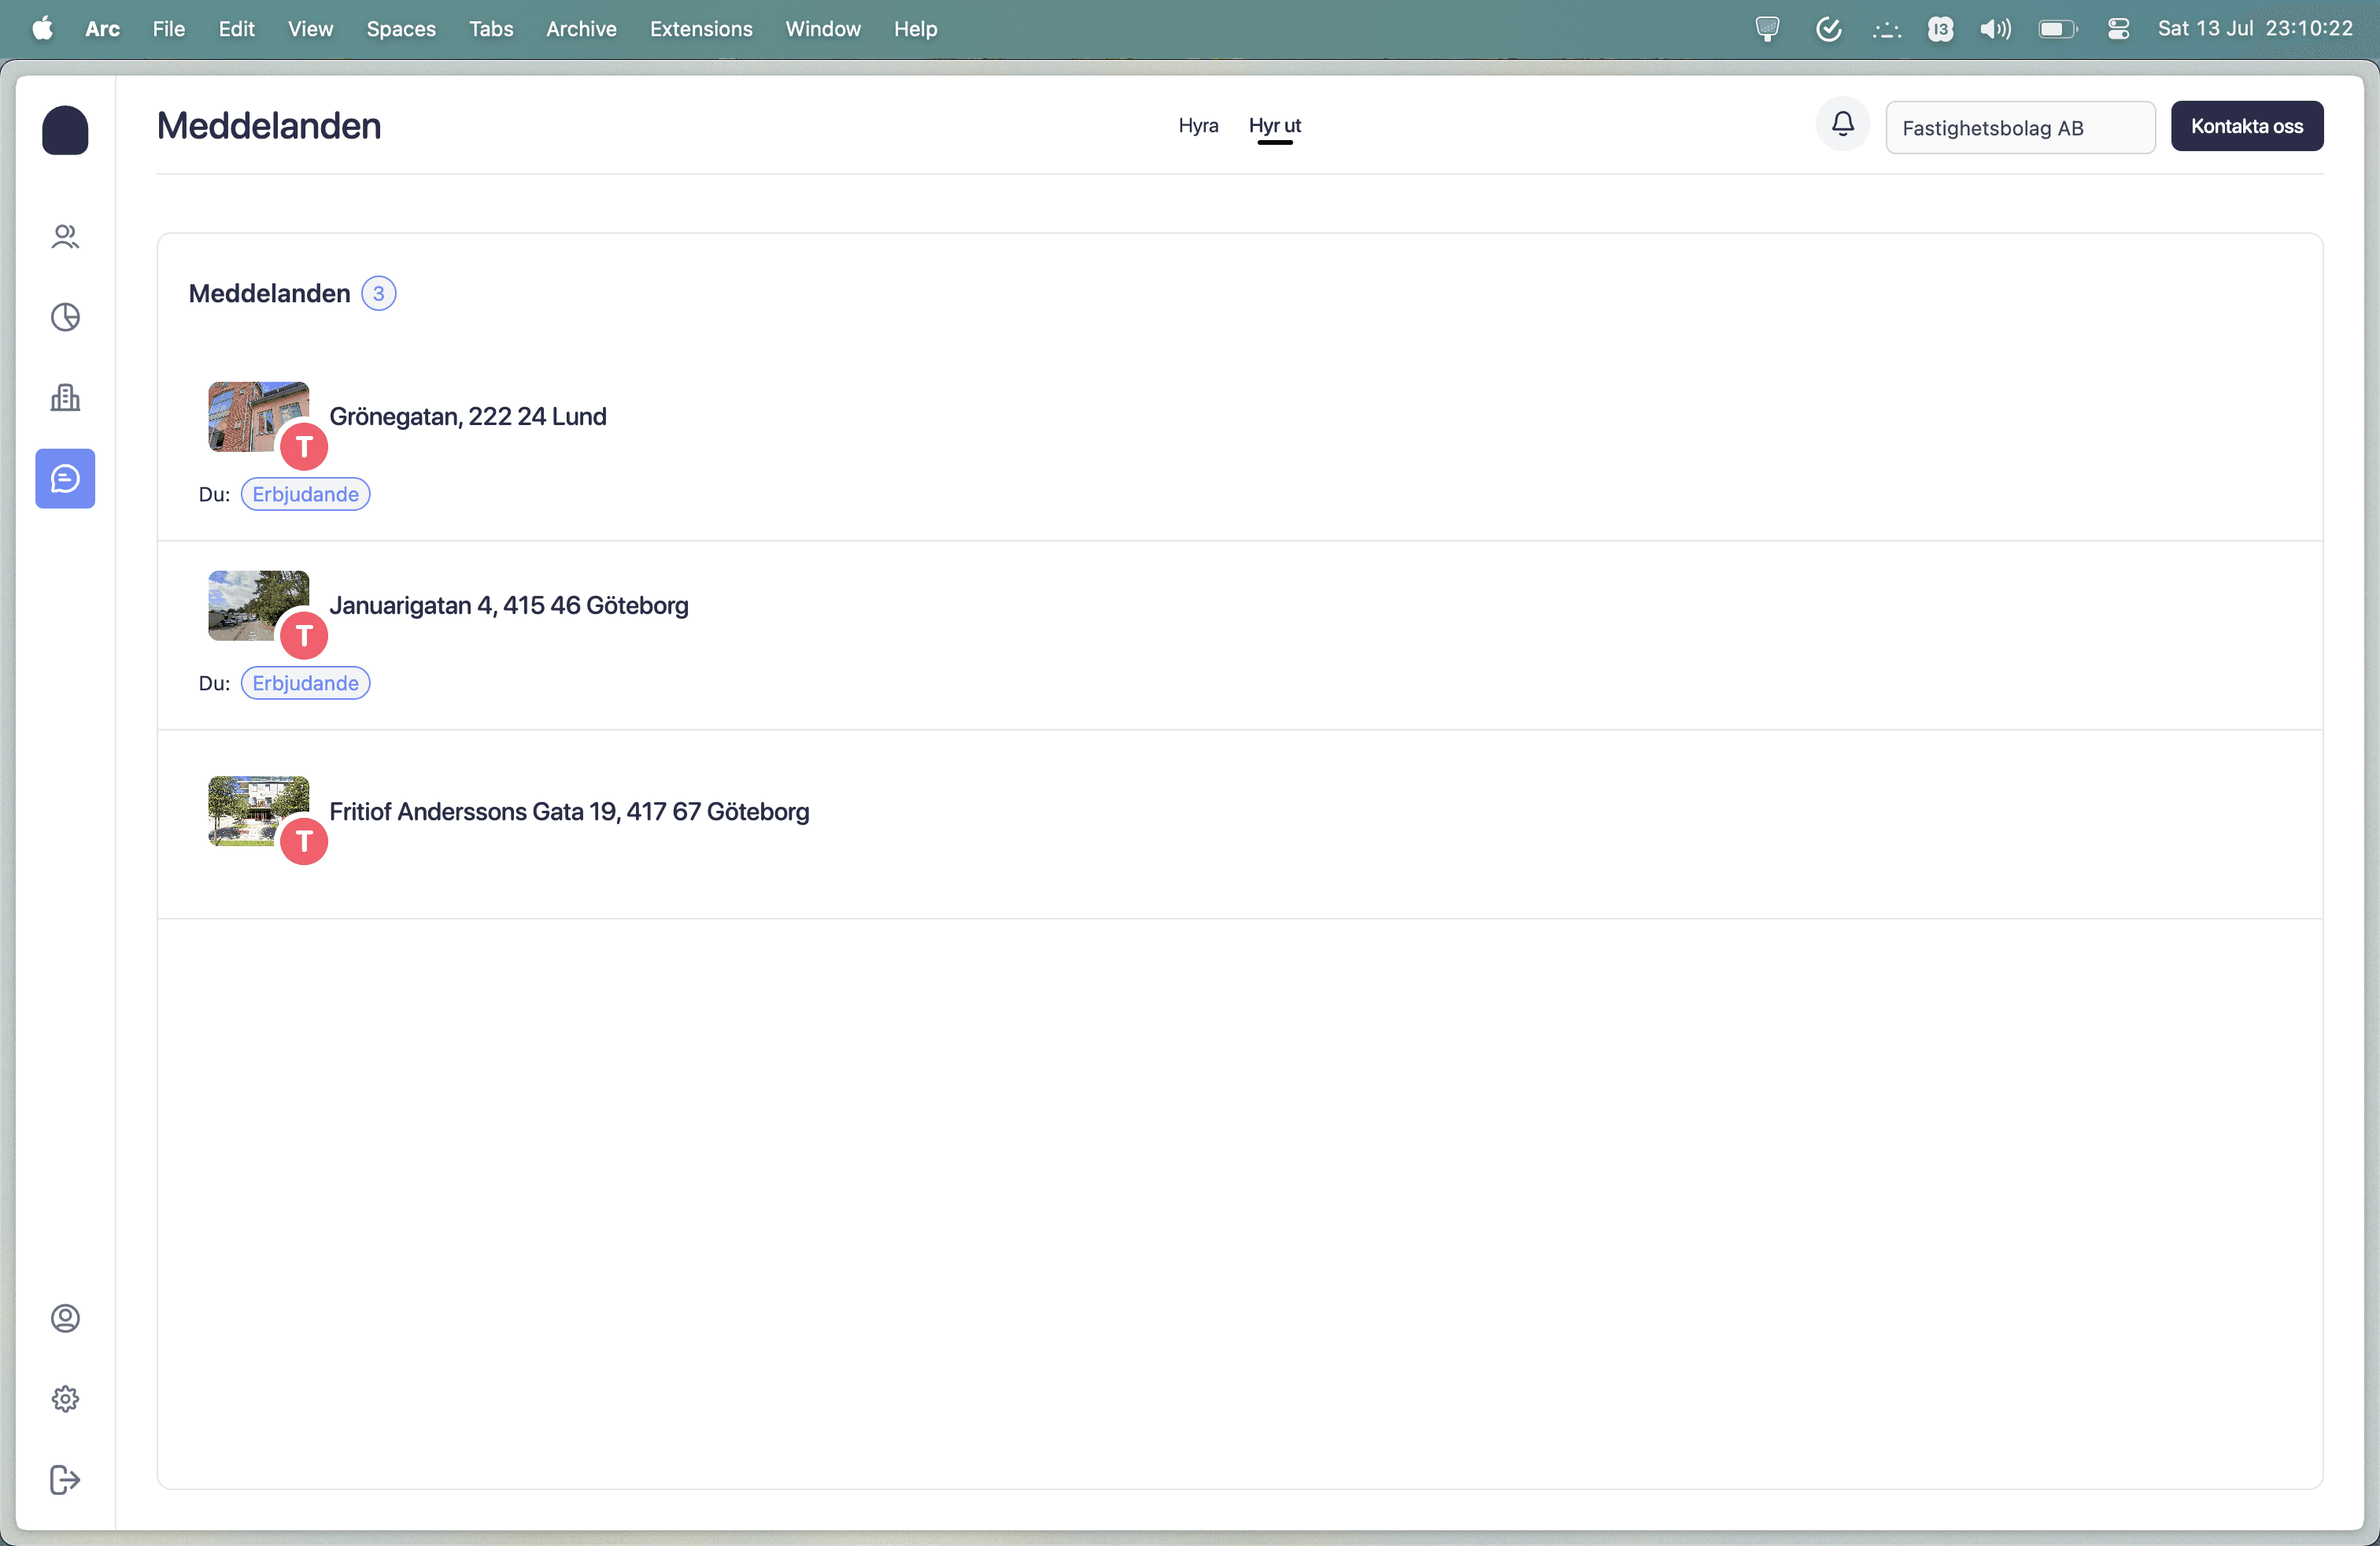Viewport: 2380px width, 1546px height.
Task: Open the pie chart statistics icon
Action: pyautogui.click(x=65, y=317)
